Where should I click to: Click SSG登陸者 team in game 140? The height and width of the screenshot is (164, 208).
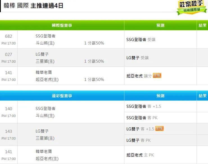click(x=45, y=109)
